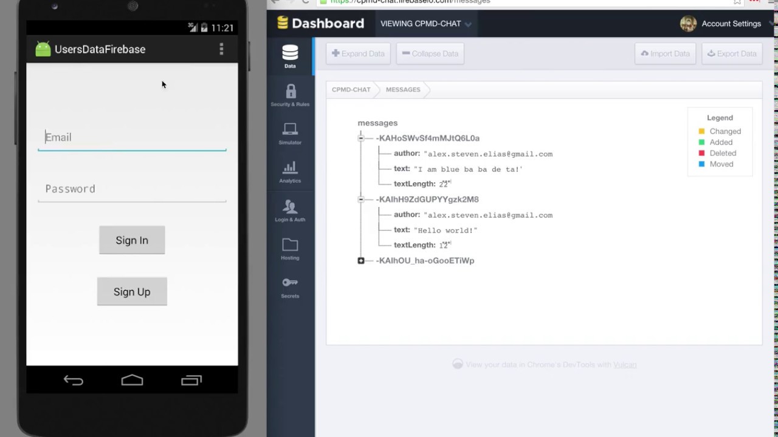Click text value "Hello world!"
Screen dimensions: 778x437
click(x=446, y=231)
